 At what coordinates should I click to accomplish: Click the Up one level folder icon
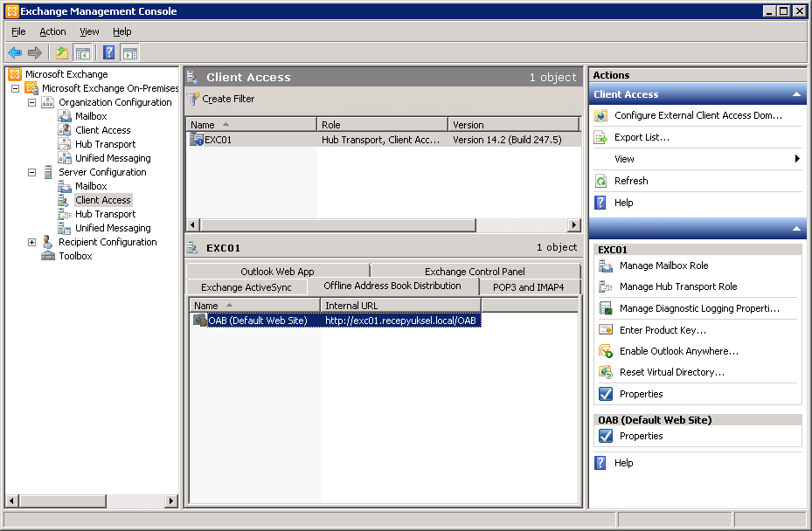point(62,52)
